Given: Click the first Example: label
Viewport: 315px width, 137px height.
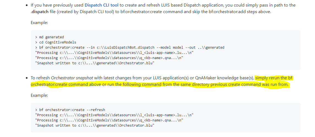Looking at the screenshot, I should tap(39, 23).
